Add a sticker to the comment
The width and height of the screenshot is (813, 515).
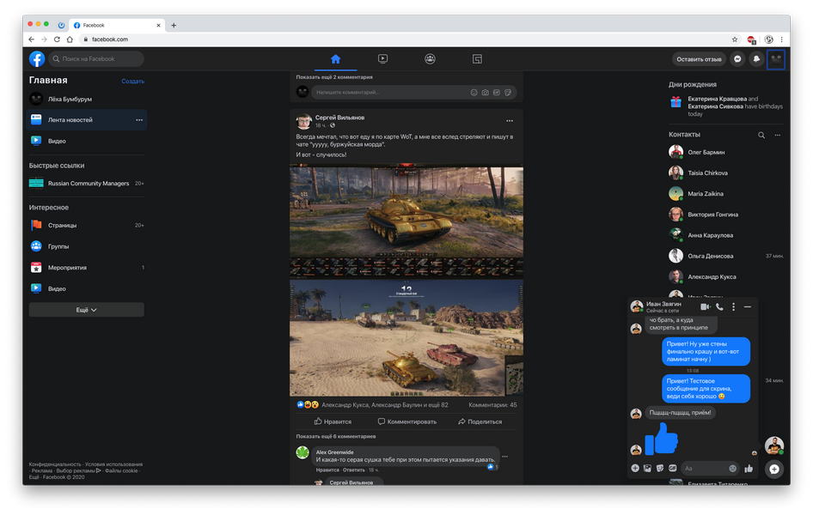tap(508, 92)
